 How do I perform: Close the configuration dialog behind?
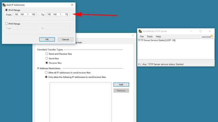click(x=133, y=35)
